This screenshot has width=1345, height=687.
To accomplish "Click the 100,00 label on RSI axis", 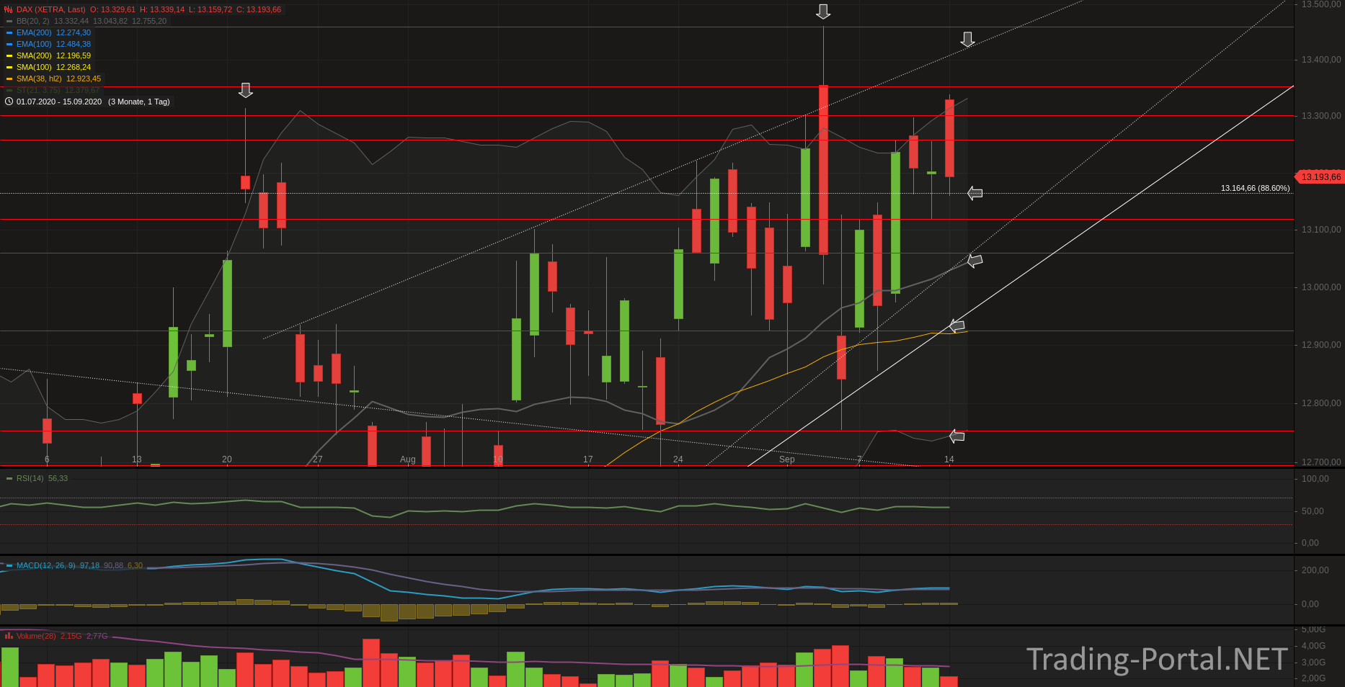I will (x=1315, y=479).
